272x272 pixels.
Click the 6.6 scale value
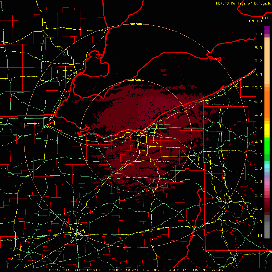[x=258, y=88]
